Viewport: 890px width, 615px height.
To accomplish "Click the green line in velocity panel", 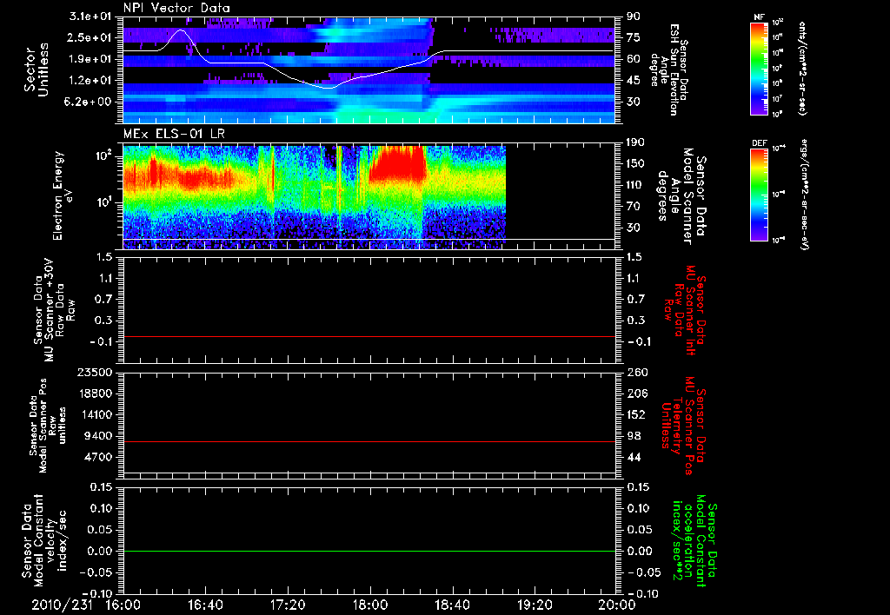I will [369, 551].
